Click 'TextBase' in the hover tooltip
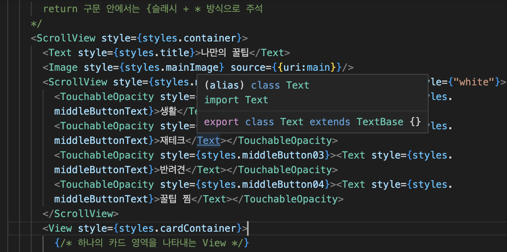Viewport: 507px width, 252px height. [x=380, y=122]
